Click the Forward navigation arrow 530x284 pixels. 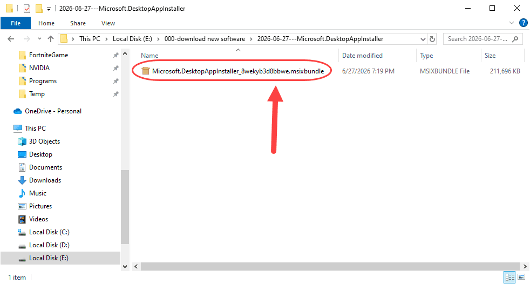pos(26,39)
